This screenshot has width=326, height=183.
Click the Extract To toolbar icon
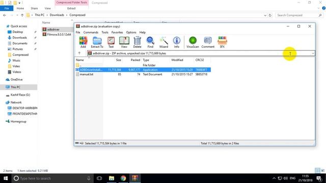[97, 42]
